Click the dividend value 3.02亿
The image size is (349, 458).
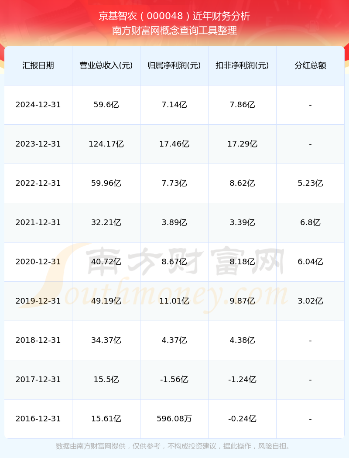coord(311,301)
